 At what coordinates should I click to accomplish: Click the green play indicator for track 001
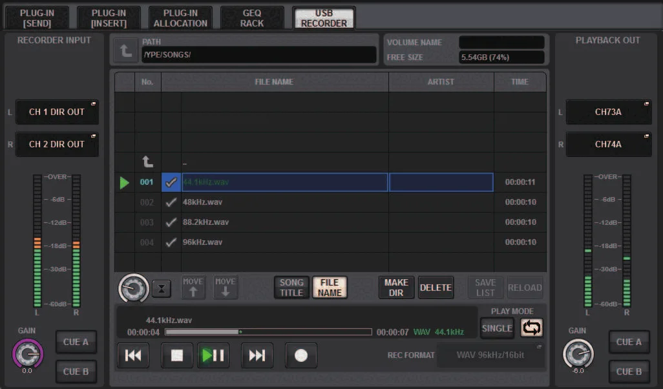pyautogui.click(x=124, y=182)
